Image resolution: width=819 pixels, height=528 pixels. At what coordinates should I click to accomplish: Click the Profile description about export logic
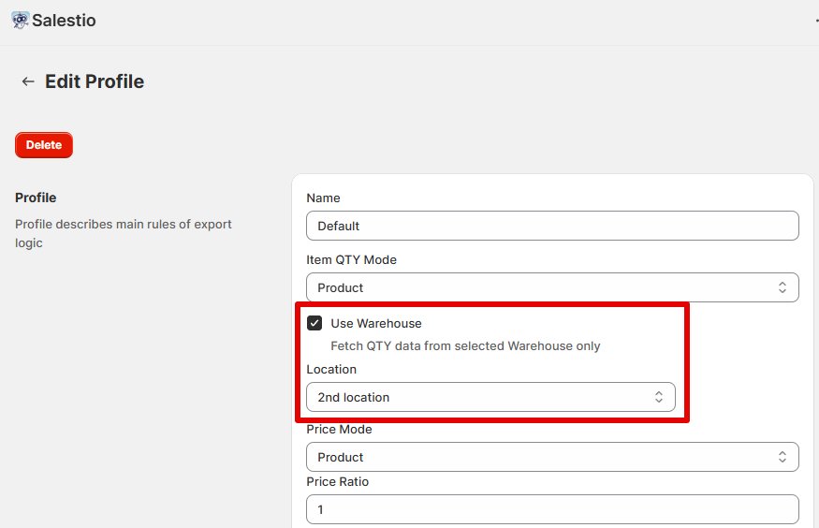click(x=124, y=233)
